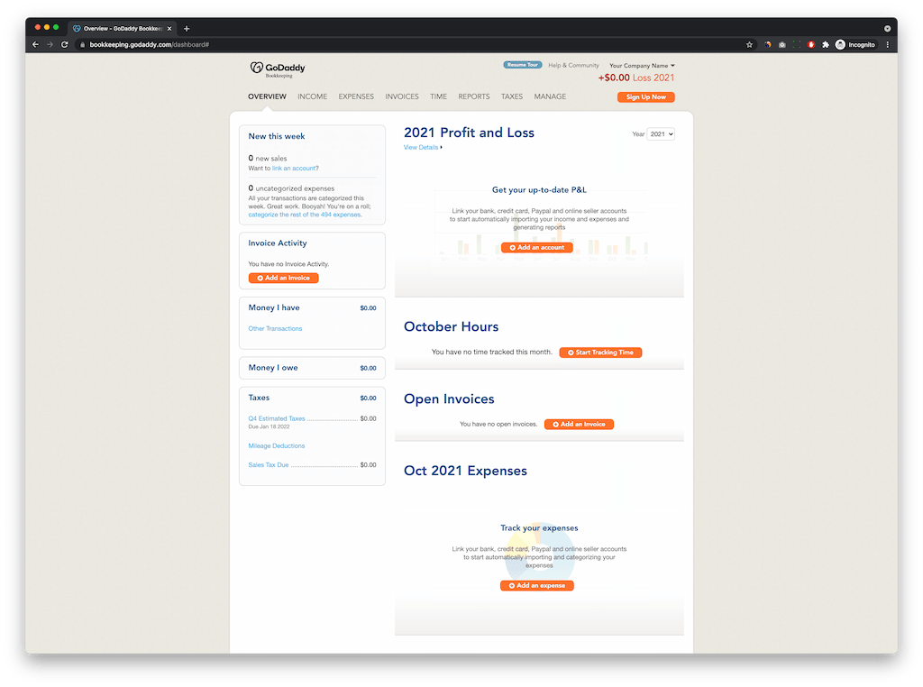Open the Your Company Name dropdown
This screenshot has width=923, height=687.
click(x=642, y=66)
